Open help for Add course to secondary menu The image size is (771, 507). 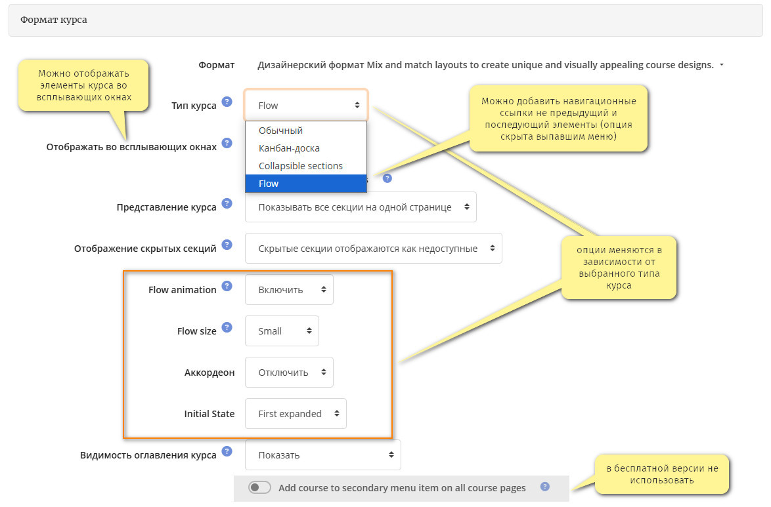pos(545,487)
